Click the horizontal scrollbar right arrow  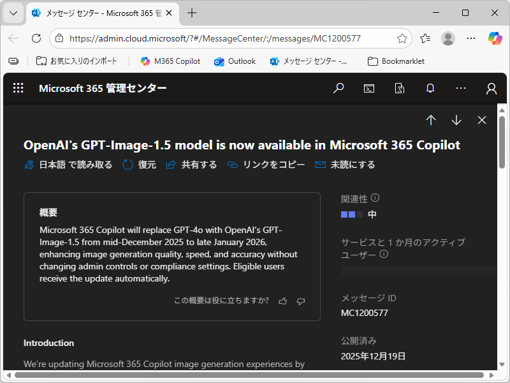click(x=491, y=375)
